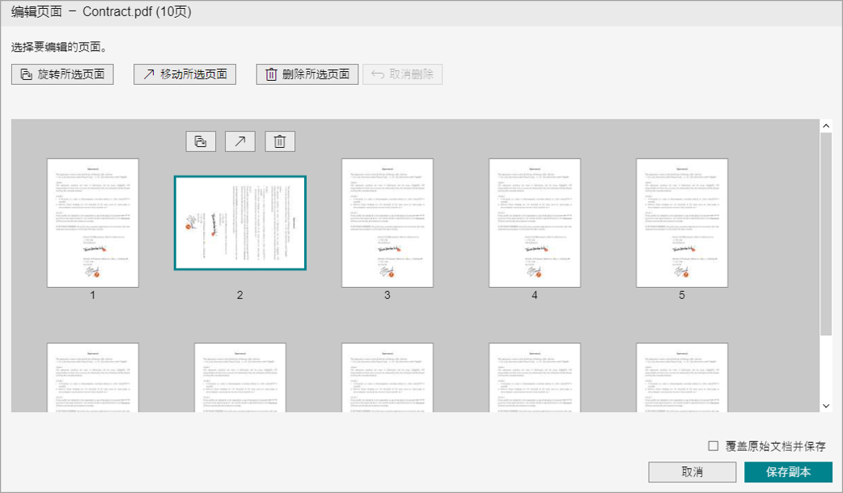Click the 取消删除 undo delete button

click(403, 74)
